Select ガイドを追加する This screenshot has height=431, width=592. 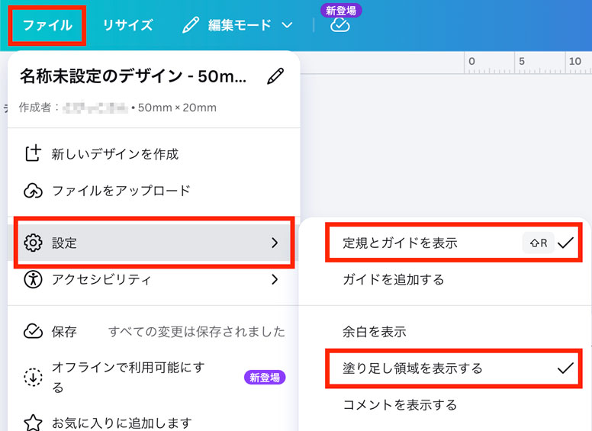pyautogui.click(x=394, y=280)
